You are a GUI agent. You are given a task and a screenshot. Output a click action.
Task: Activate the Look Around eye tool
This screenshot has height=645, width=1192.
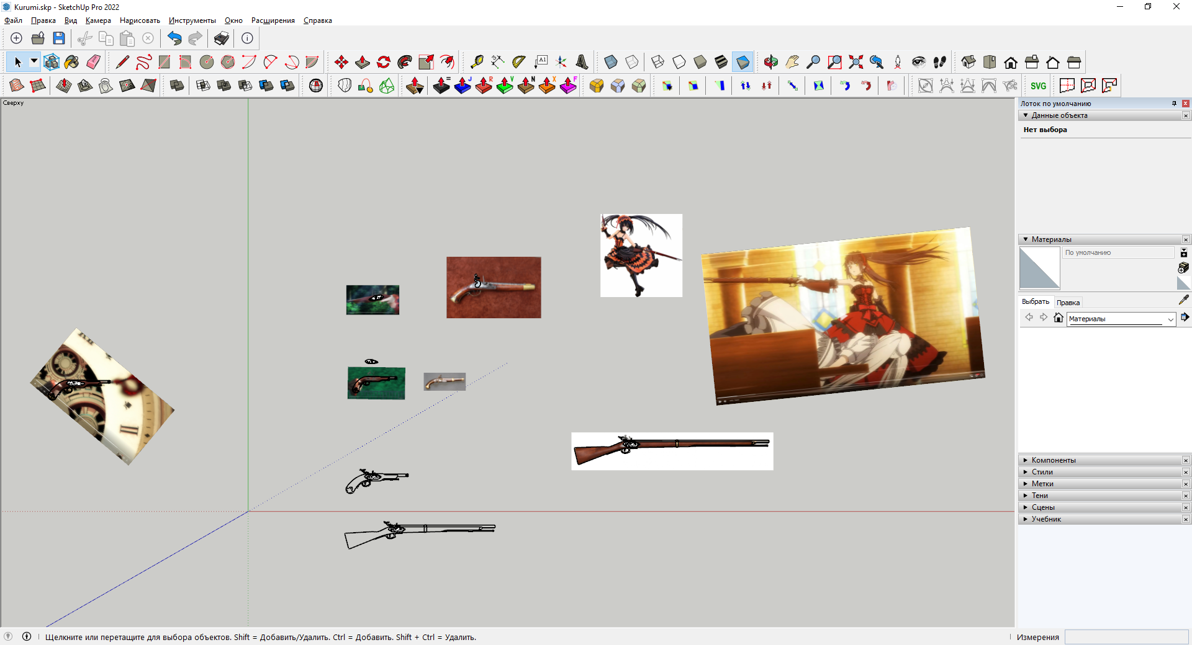point(919,62)
